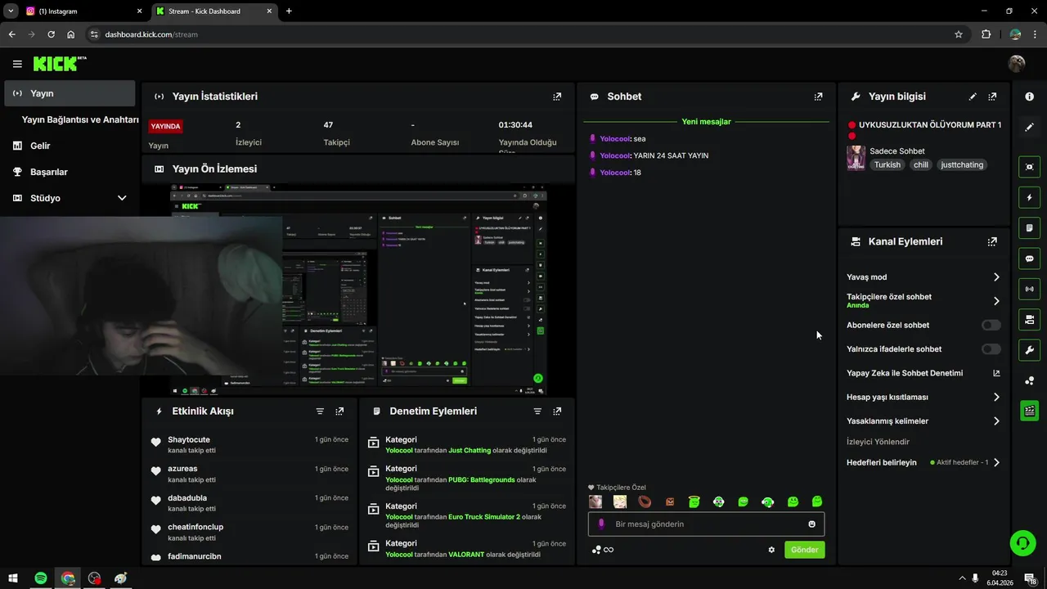Click the cheatinfonclup follow entry

249,533
